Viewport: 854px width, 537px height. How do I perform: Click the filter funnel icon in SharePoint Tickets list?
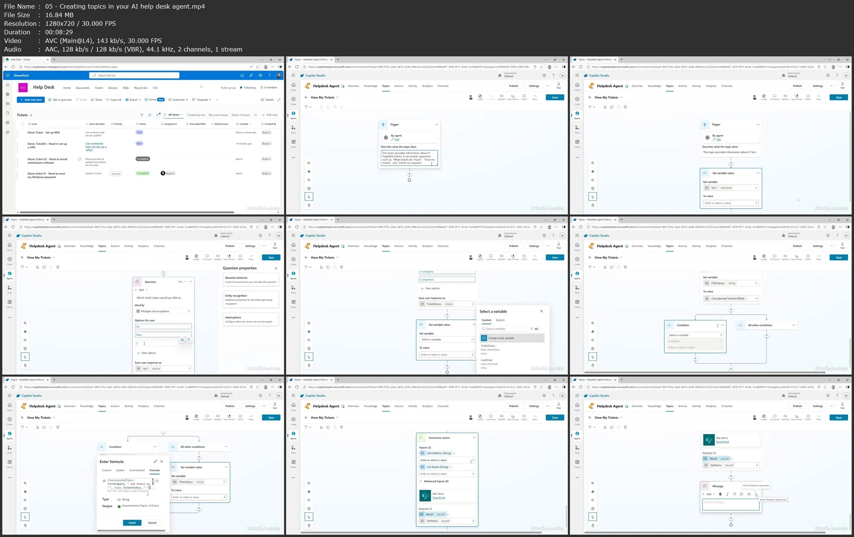142,115
